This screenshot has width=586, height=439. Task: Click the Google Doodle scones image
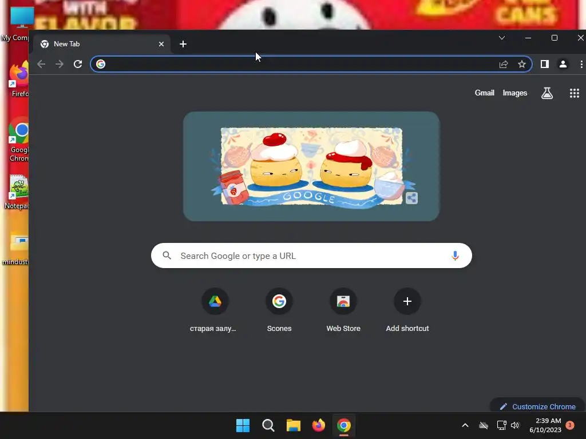tap(311, 166)
